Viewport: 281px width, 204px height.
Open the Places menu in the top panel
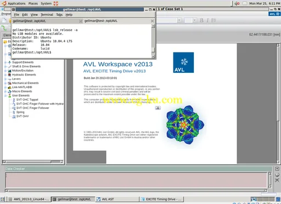(x=33, y=3)
